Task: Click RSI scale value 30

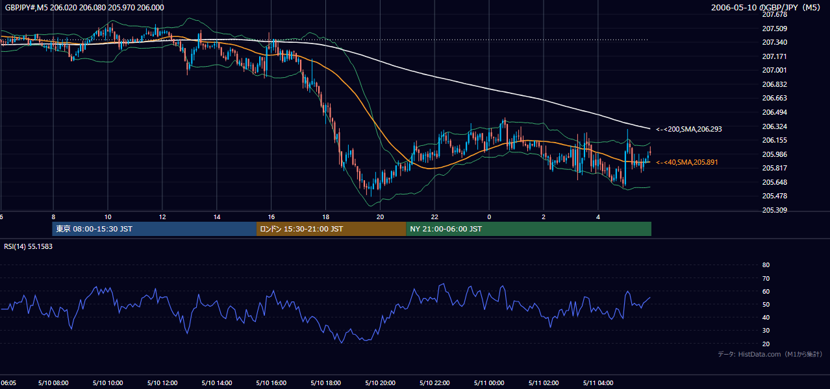Action: pos(766,331)
